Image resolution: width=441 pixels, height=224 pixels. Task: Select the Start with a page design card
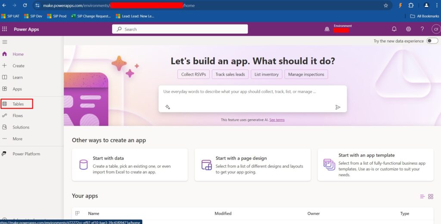pos(252,165)
